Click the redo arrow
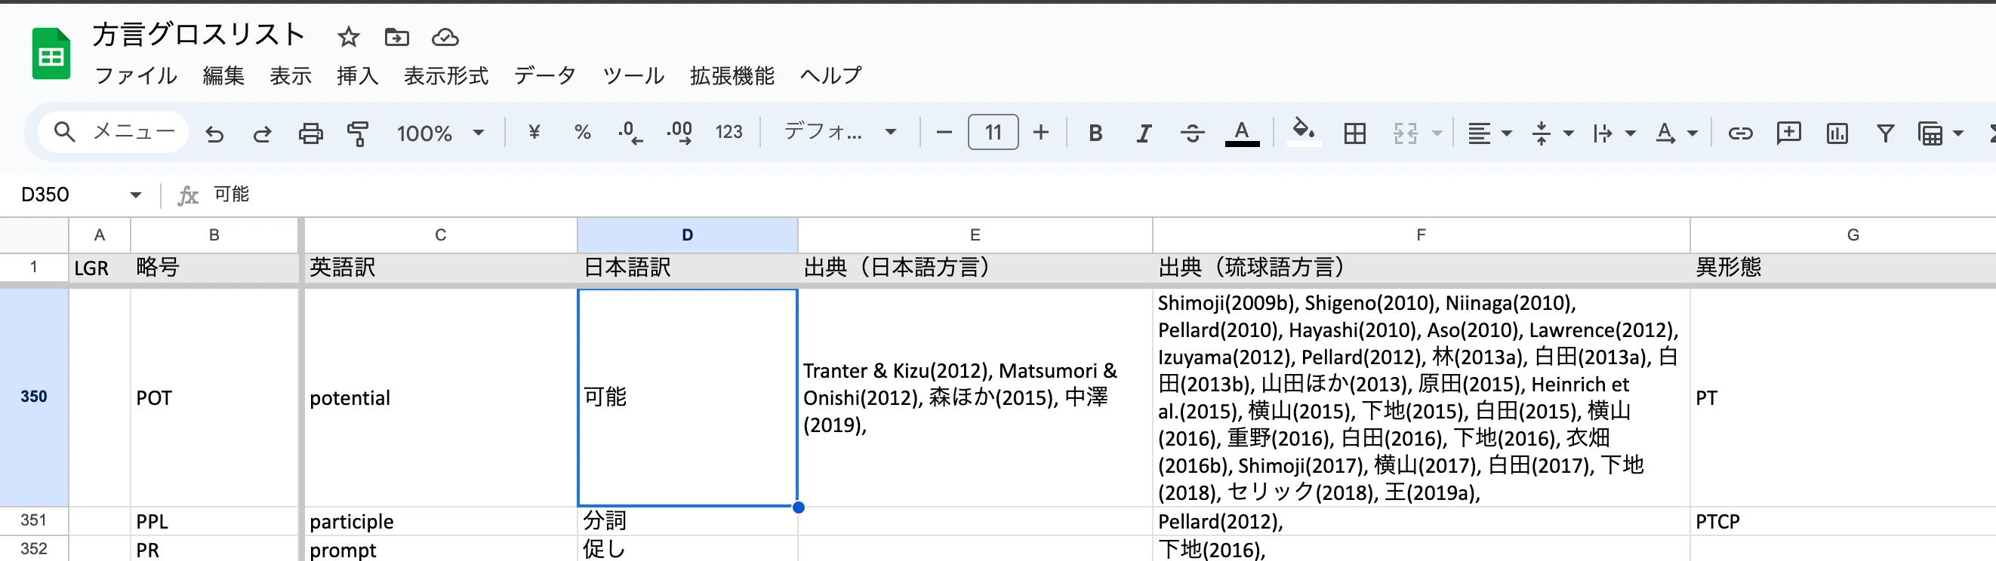1996x561 pixels. [x=262, y=133]
